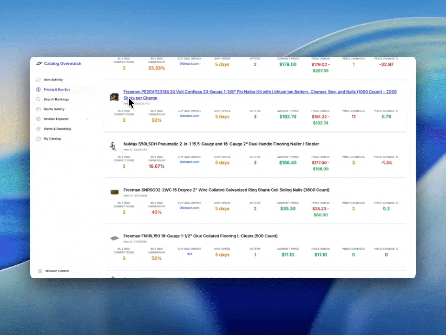Expand the Retailer Explorer chevron
Screen dimensions: 446x335
[x=87, y=119]
